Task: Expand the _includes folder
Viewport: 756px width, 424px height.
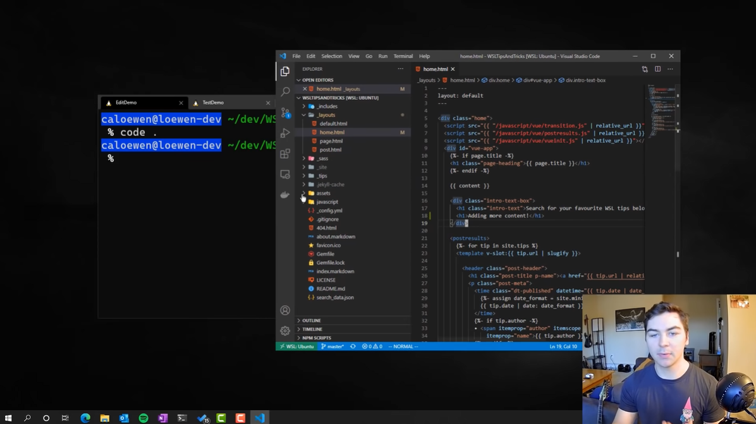Action: pyautogui.click(x=327, y=106)
